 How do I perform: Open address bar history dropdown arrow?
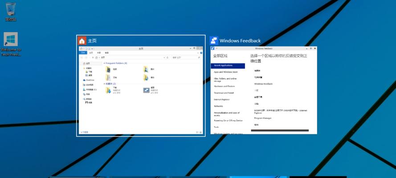tap(164, 57)
